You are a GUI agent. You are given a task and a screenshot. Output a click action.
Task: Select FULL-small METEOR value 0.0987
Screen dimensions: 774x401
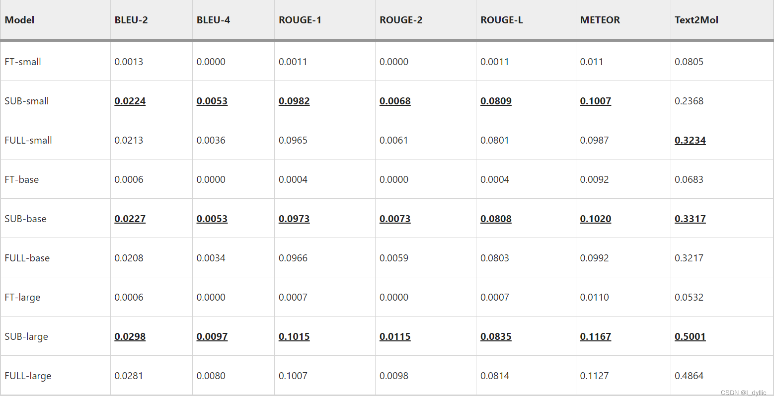(594, 140)
